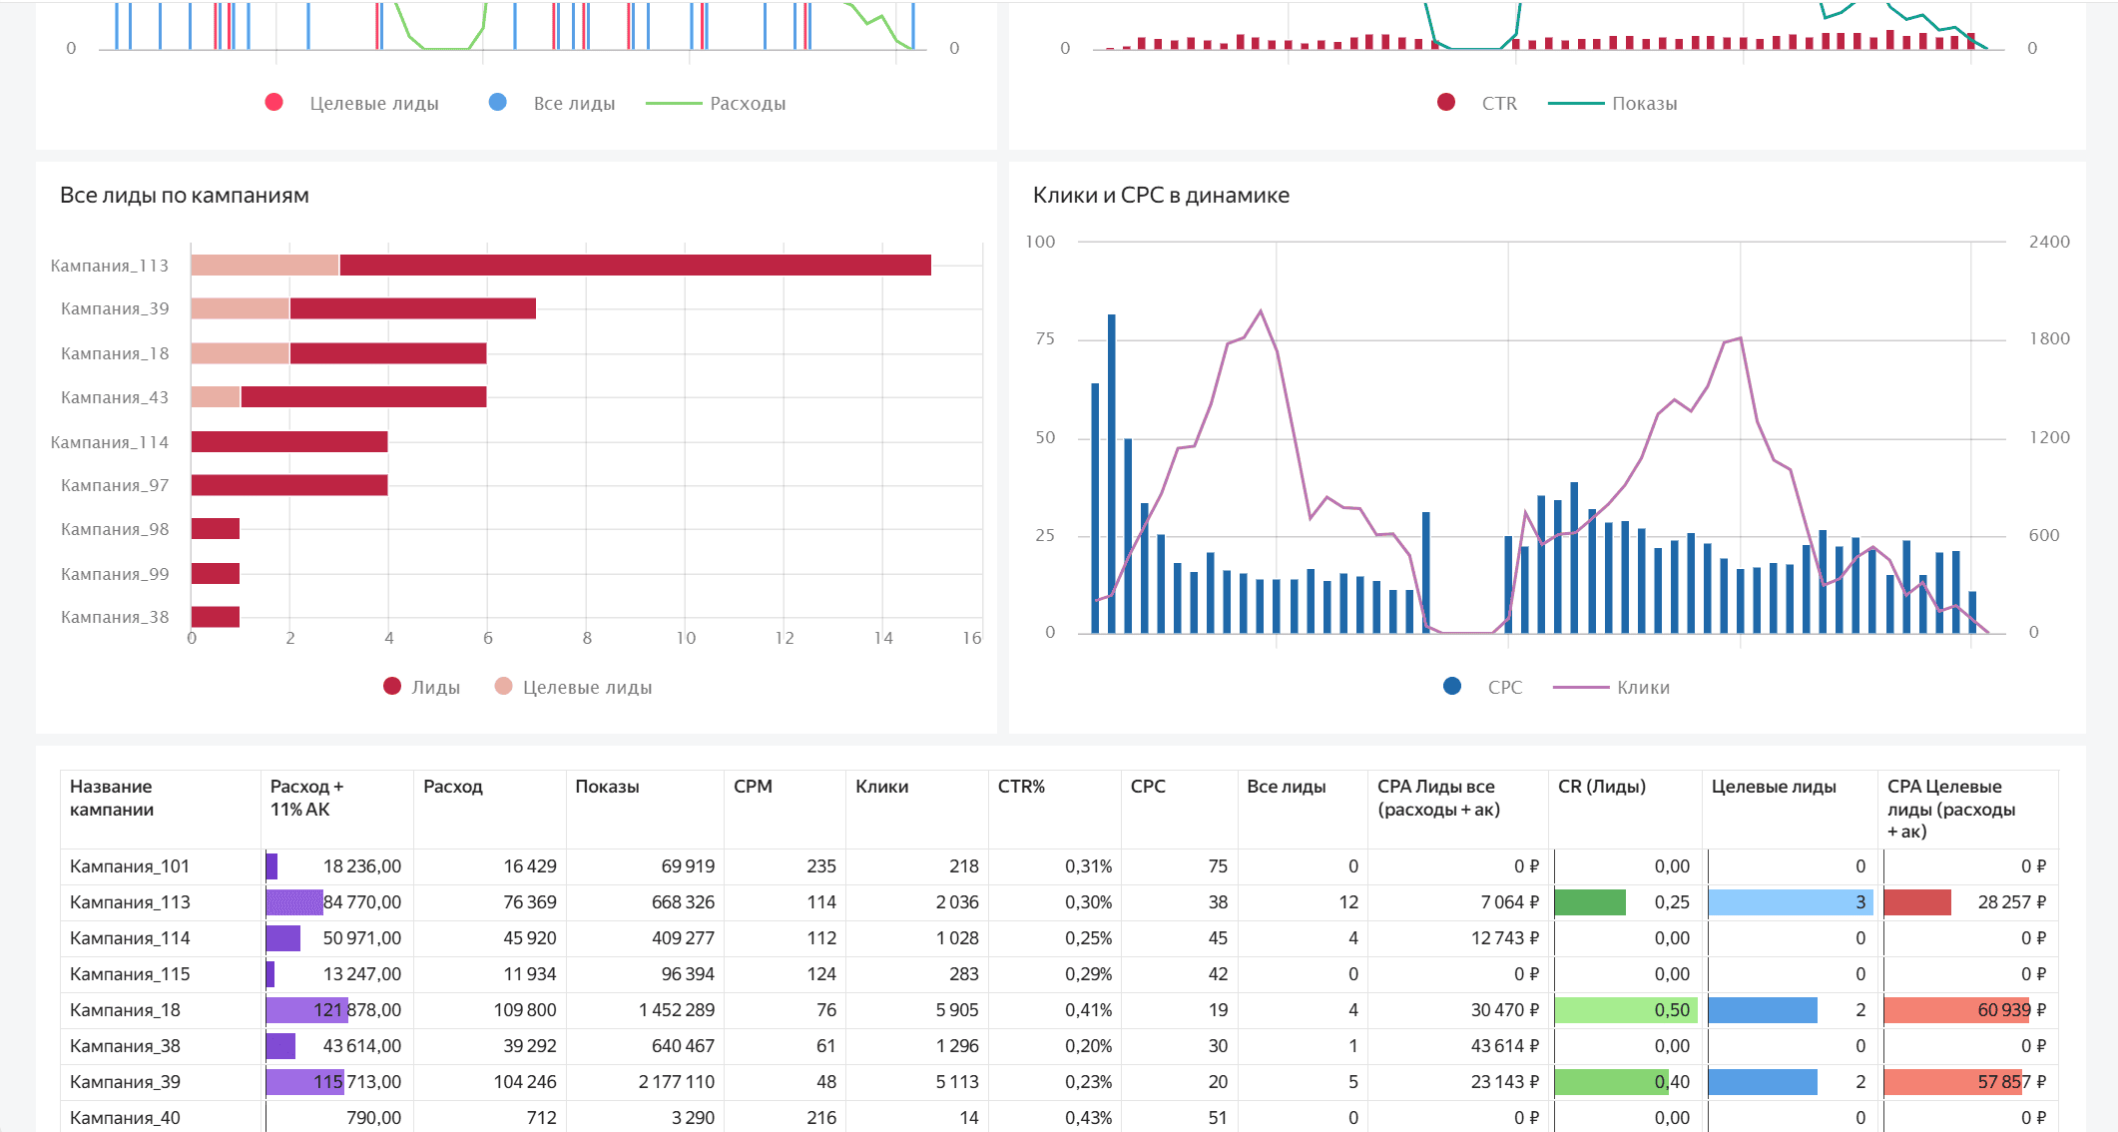2118x1132 pixels.
Task: Click the Лиды legend red circle
Action: (x=392, y=687)
